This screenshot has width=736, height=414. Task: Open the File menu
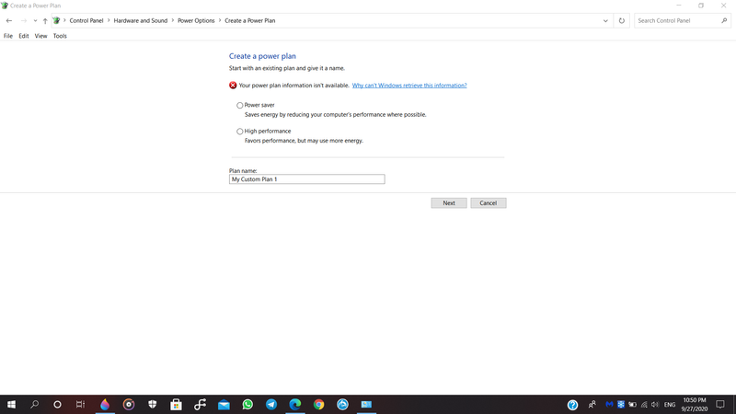click(x=8, y=36)
